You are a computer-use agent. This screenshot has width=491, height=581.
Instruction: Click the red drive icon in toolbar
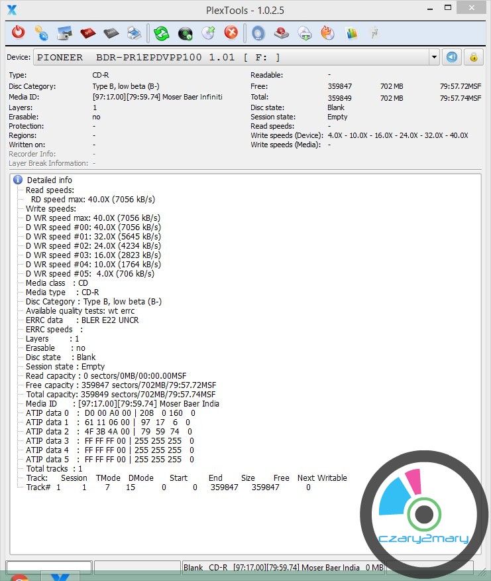[281, 32]
